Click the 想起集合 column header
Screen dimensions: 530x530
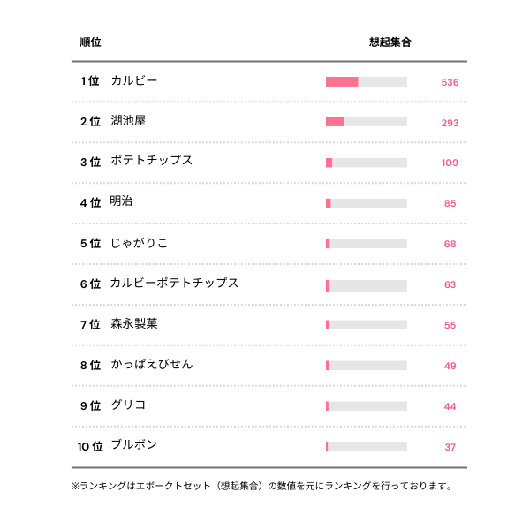pyautogui.click(x=390, y=42)
